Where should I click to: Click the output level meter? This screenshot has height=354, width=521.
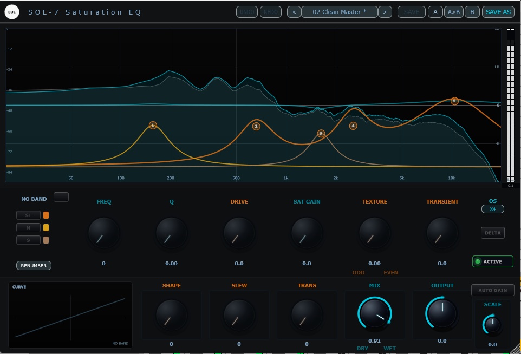pyautogui.click(x=510, y=106)
